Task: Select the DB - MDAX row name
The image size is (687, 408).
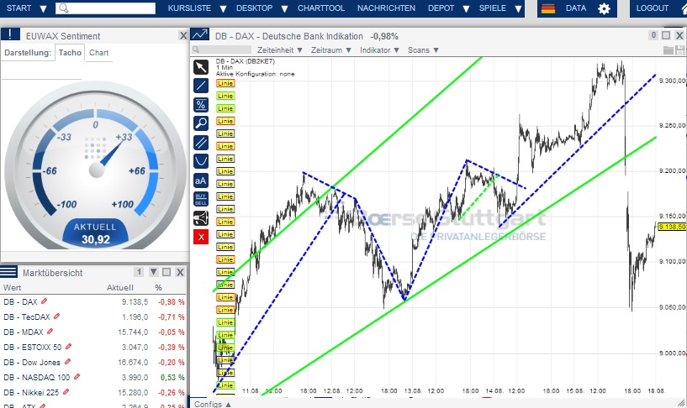Action: (x=24, y=332)
